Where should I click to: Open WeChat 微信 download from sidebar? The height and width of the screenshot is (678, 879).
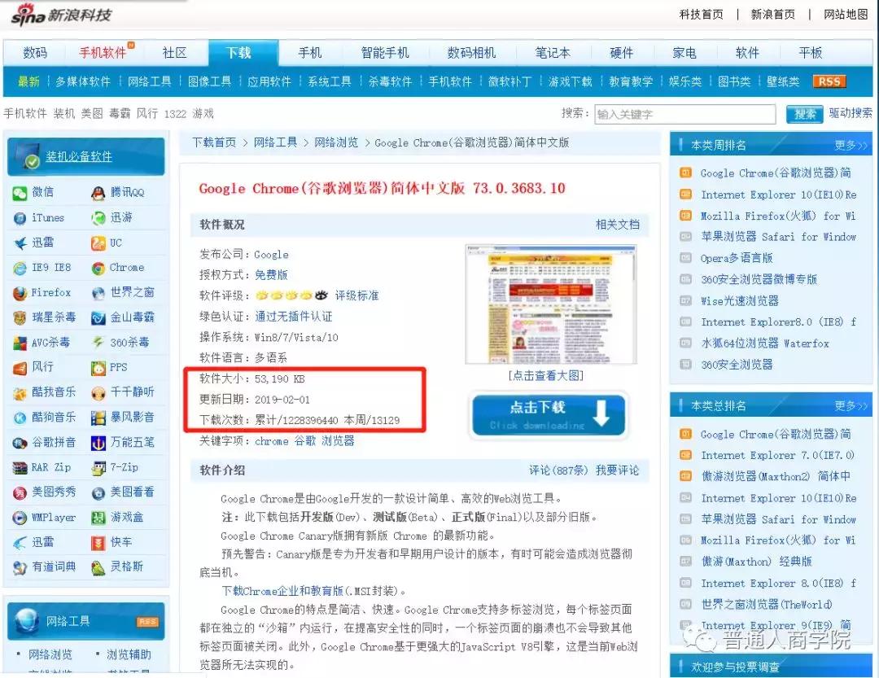[x=20, y=194]
